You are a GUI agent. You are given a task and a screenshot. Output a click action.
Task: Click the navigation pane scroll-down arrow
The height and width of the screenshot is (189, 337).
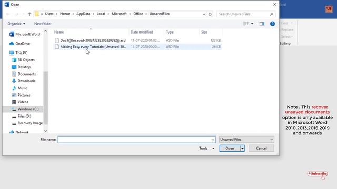coord(46,131)
